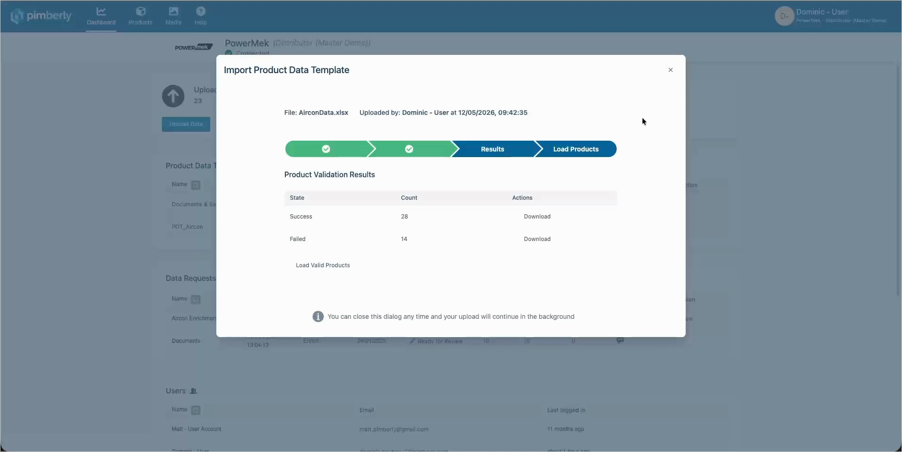Click the matt.pimberly@gmail.com email

[x=394, y=429]
